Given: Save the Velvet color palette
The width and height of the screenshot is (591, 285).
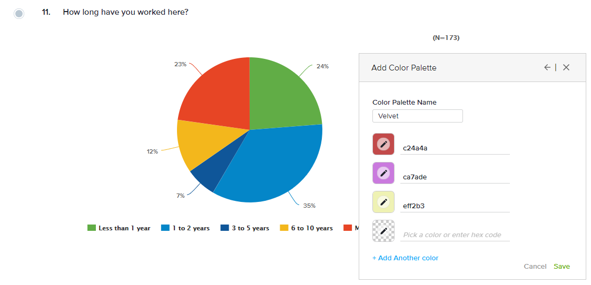Looking at the screenshot, I should click(562, 267).
